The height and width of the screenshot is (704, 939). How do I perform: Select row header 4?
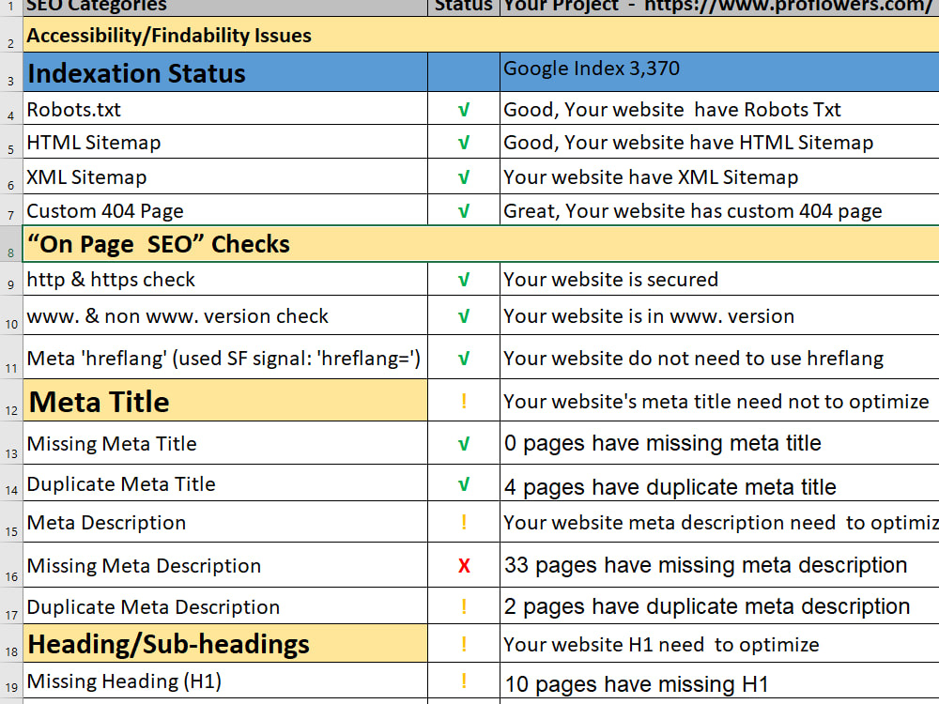pos(10,108)
